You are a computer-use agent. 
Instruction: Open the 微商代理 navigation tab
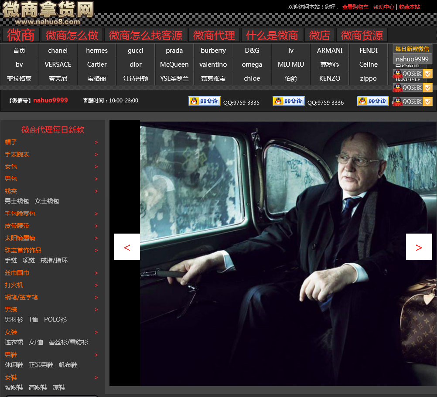point(214,35)
